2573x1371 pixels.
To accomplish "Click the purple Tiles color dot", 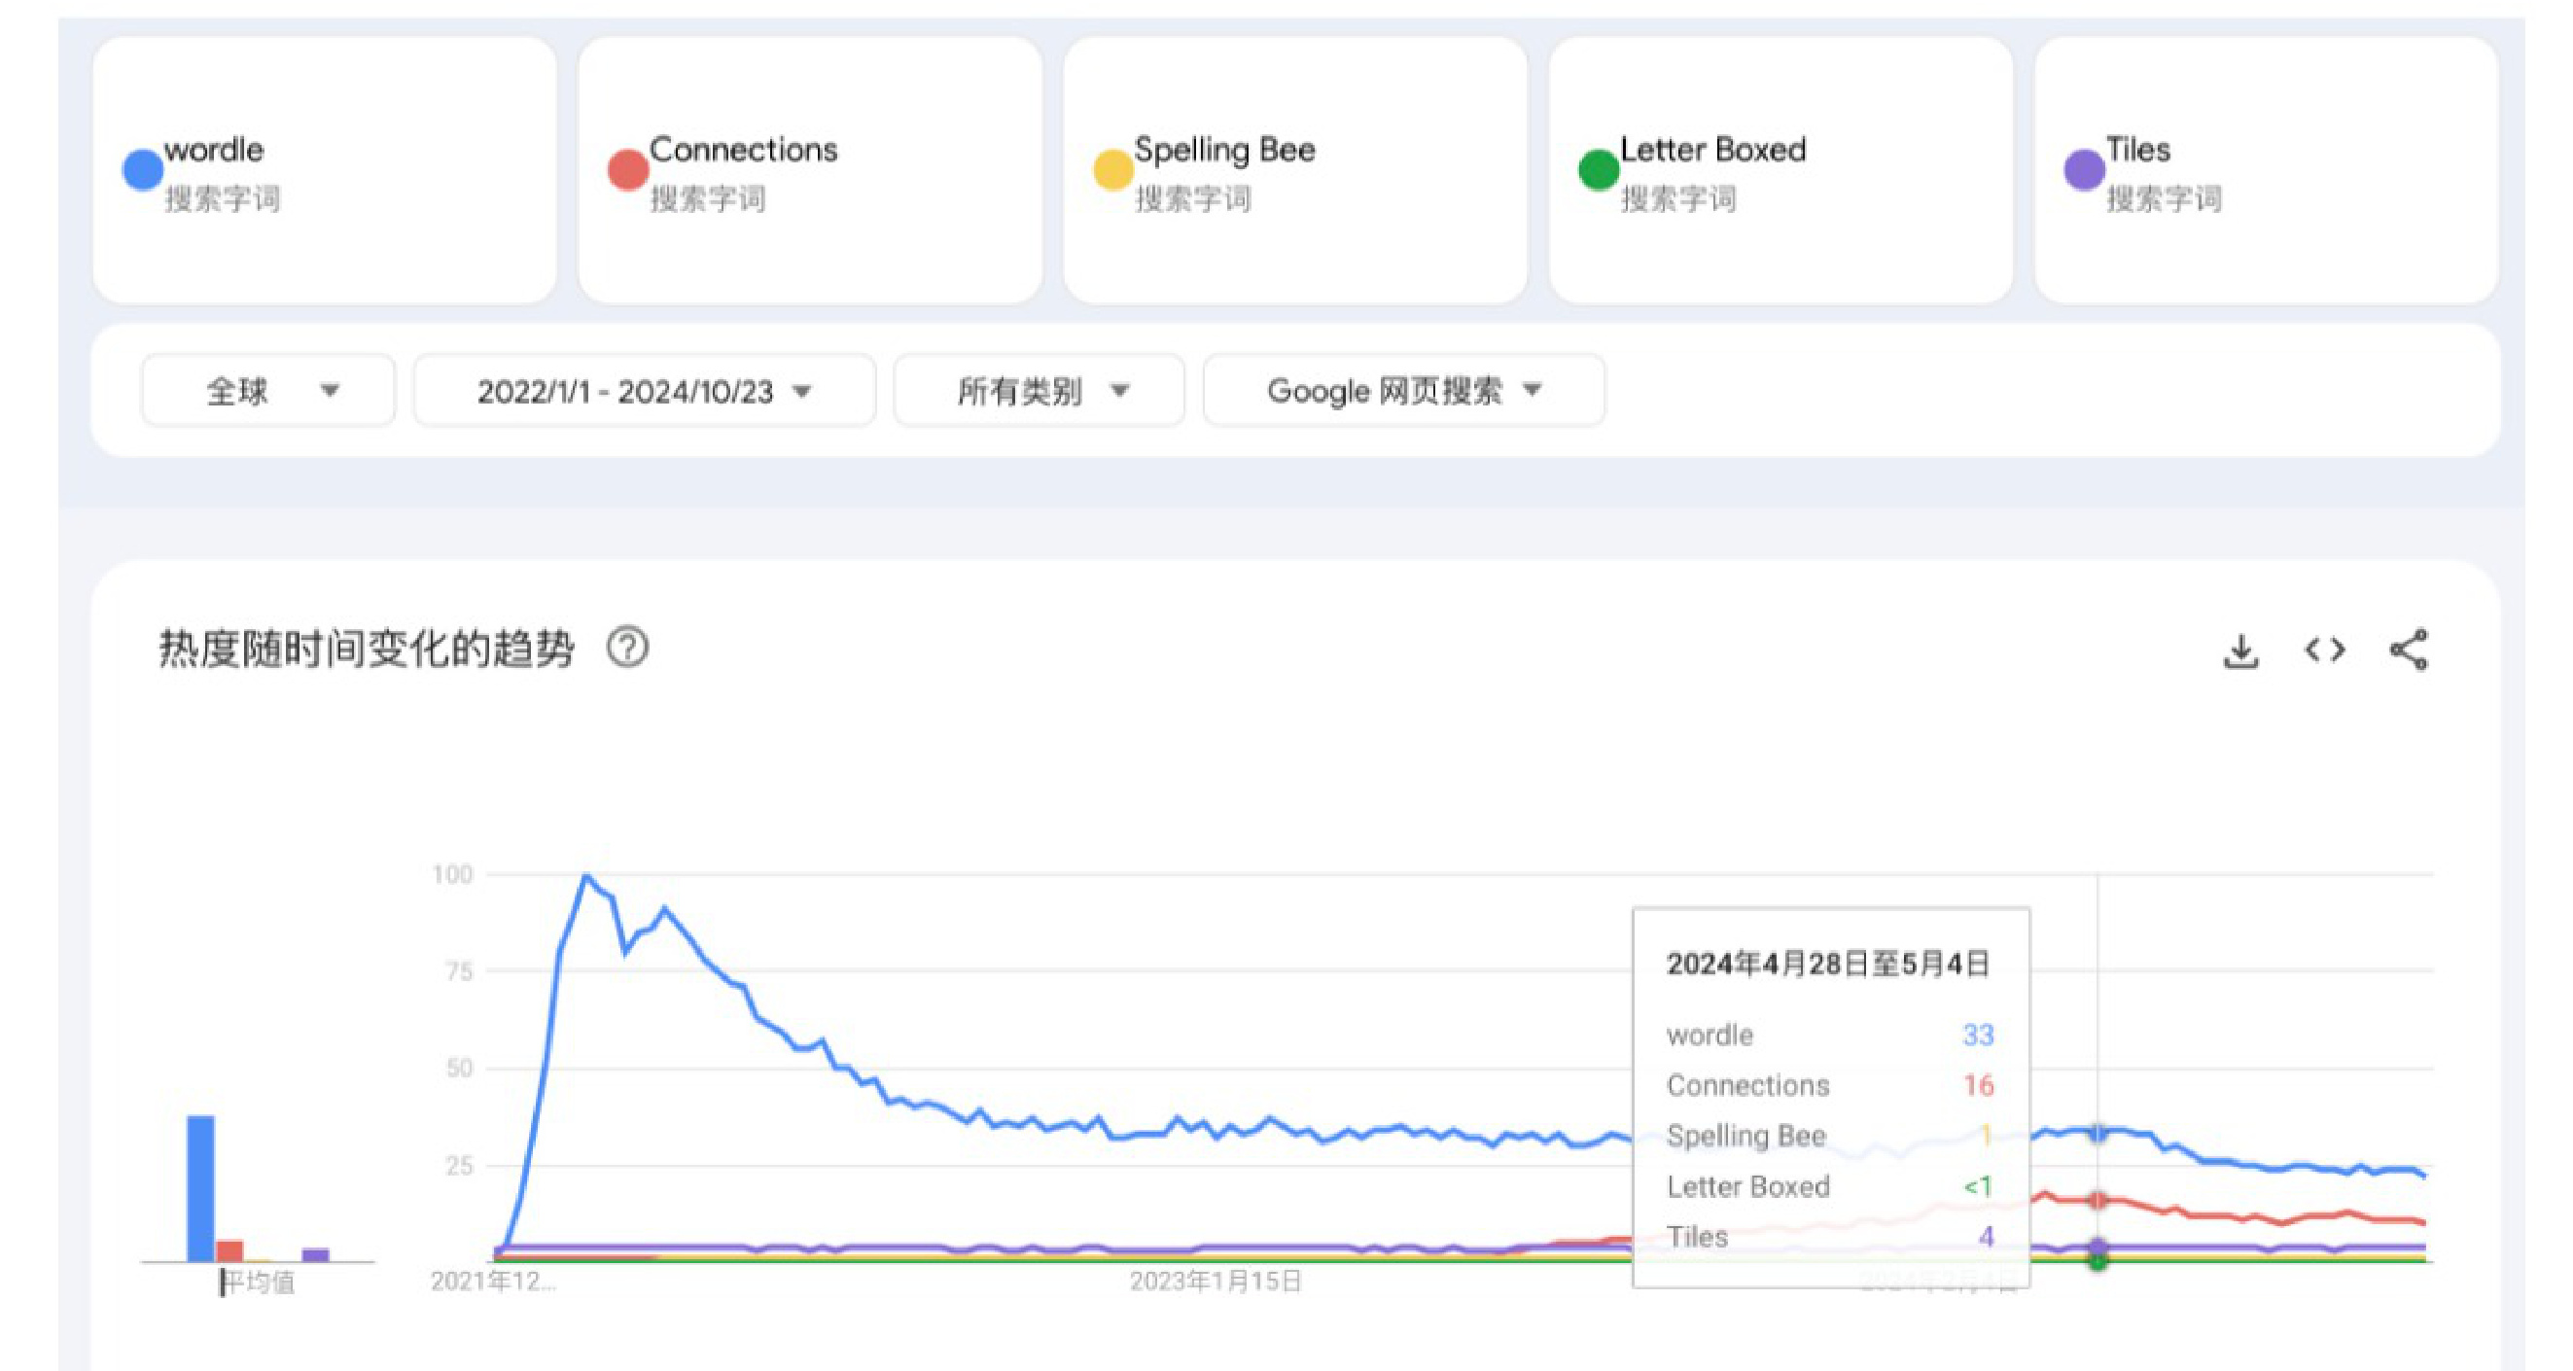I will (2084, 169).
